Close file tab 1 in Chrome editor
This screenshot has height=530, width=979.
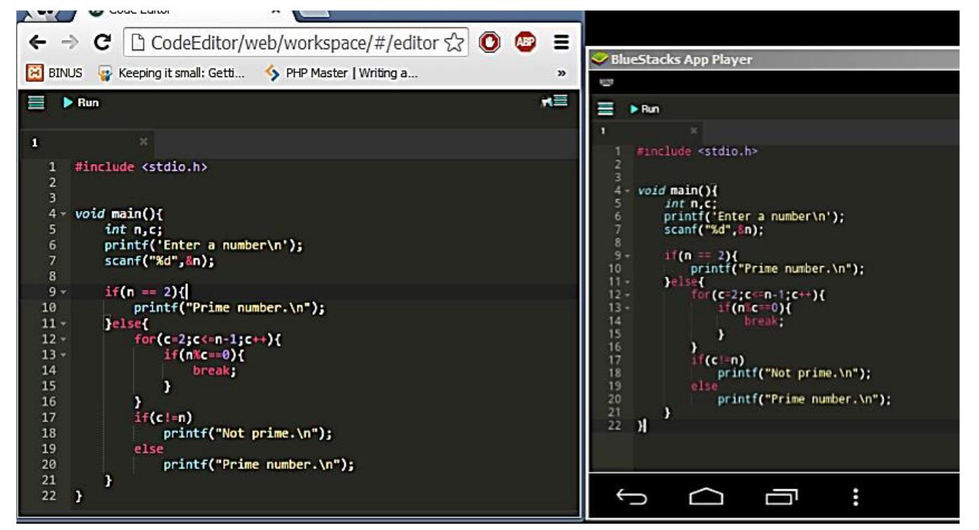coord(142,141)
